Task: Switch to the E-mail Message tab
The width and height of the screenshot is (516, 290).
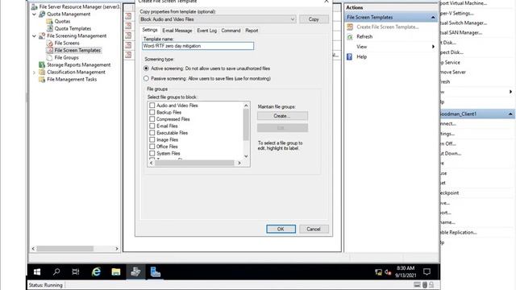Action: tap(177, 31)
